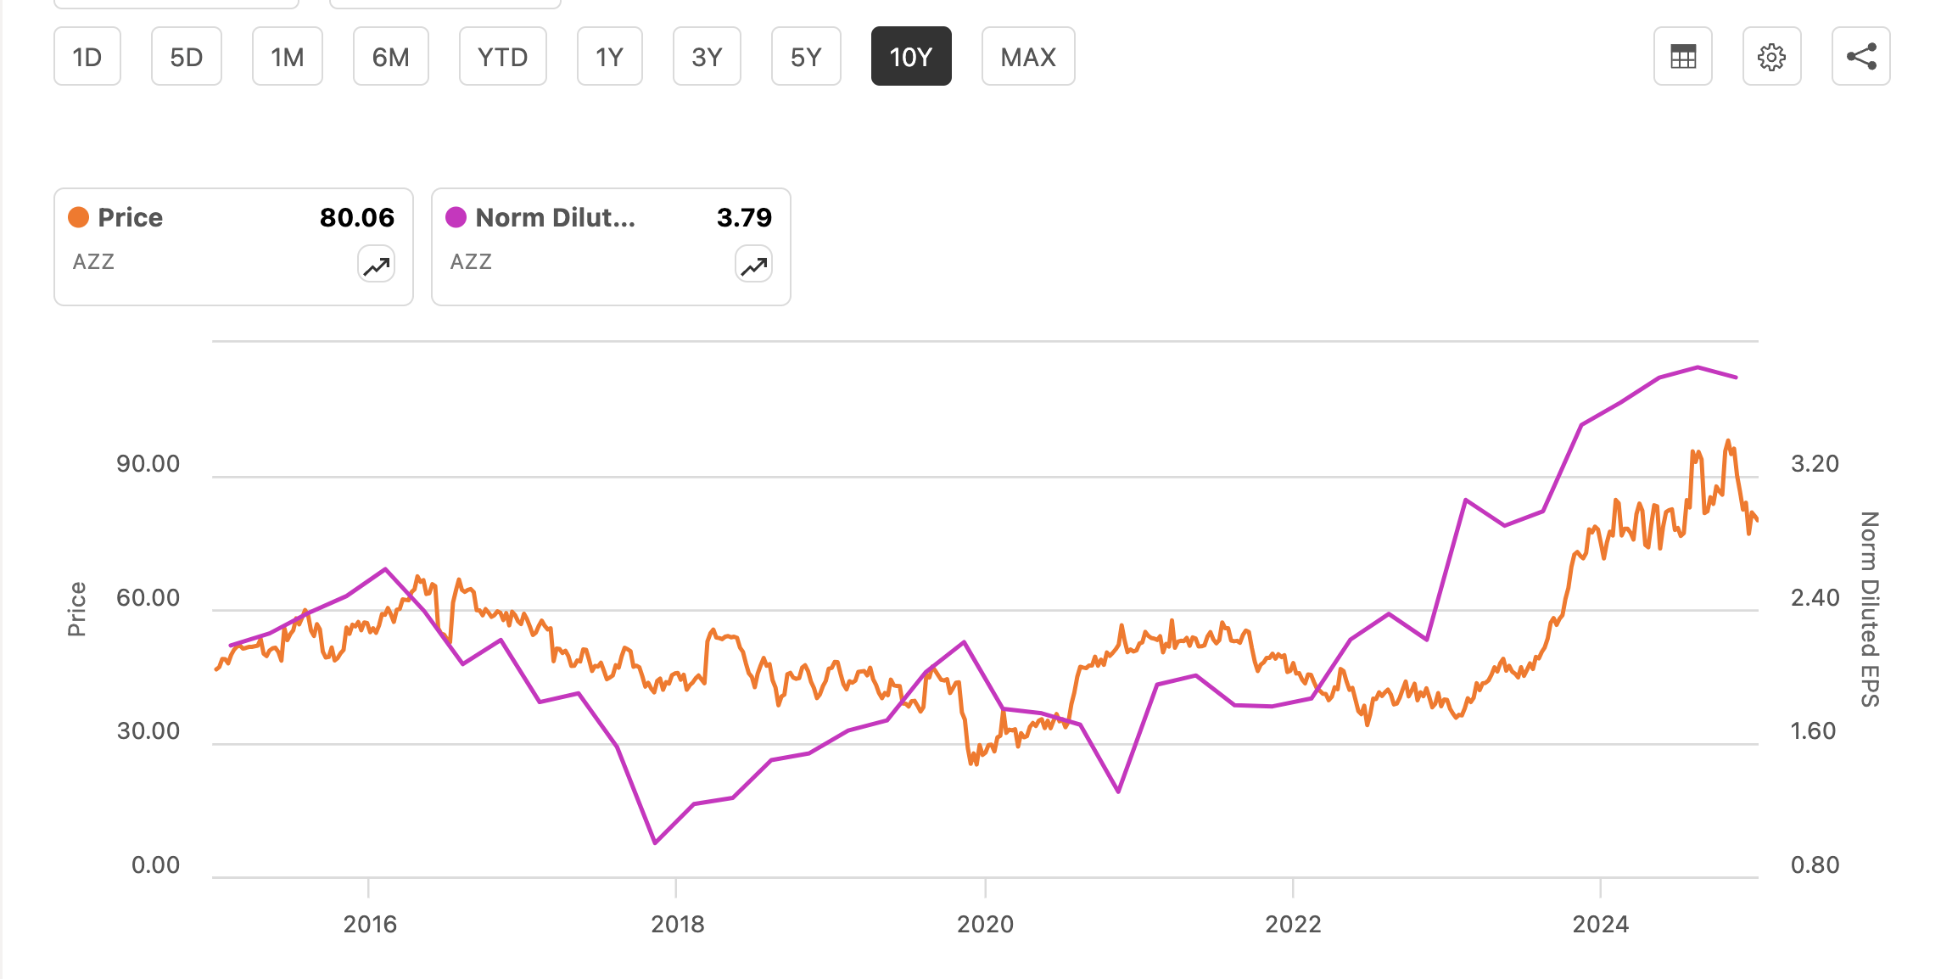This screenshot has width=1941, height=979.
Task: Select the 5Y range button
Action: click(804, 56)
